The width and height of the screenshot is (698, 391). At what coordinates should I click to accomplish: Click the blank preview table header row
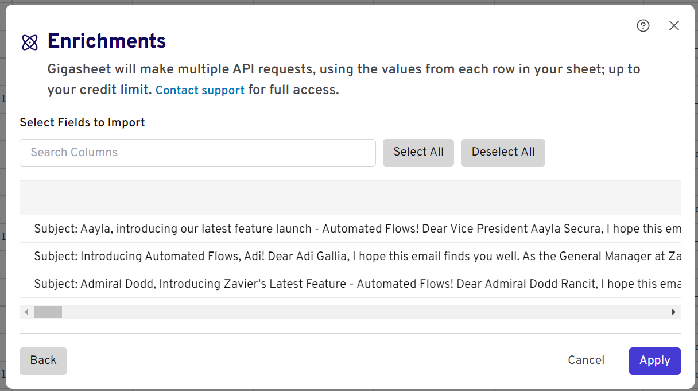350,198
